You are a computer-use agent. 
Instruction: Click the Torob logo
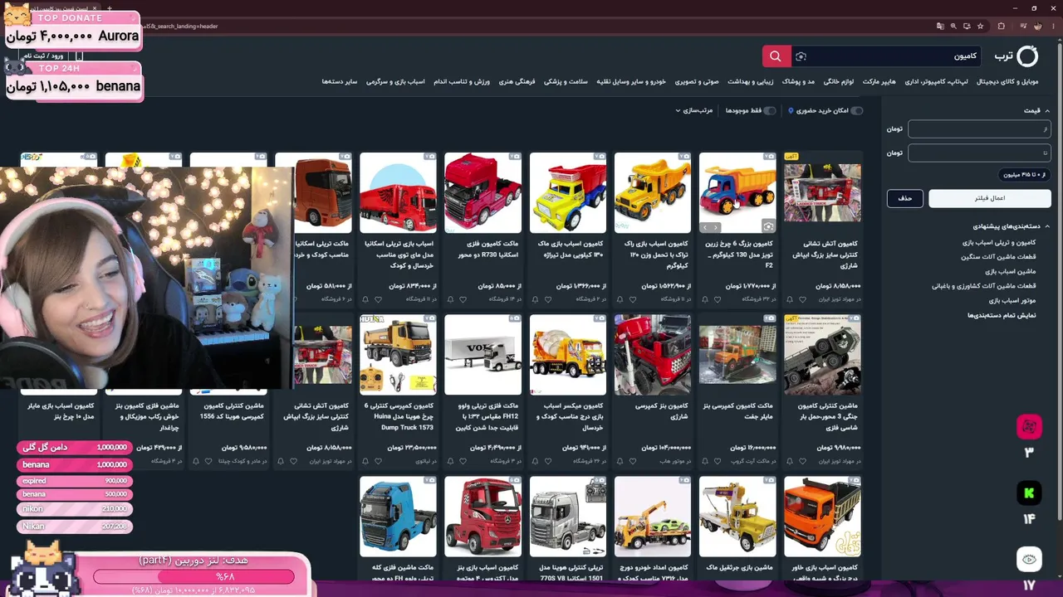click(x=1016, y=56)
